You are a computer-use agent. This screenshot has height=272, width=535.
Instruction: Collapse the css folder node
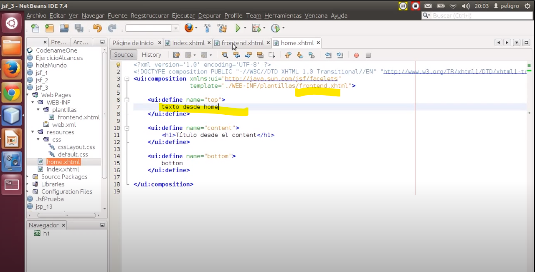click(38, 139)
